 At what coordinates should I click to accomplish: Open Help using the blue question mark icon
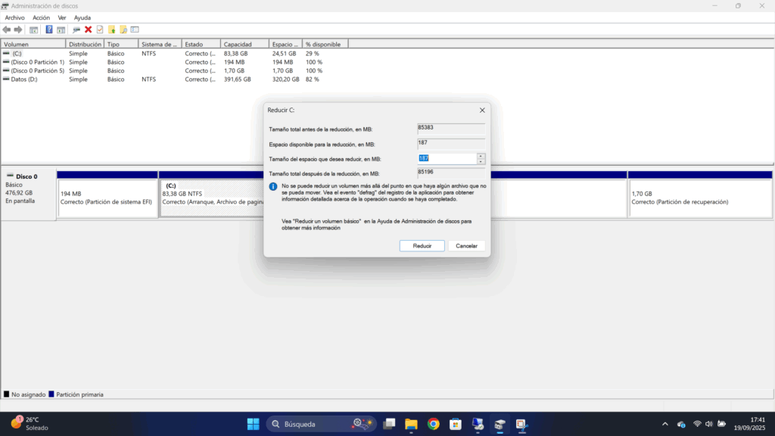click(48, 29)
